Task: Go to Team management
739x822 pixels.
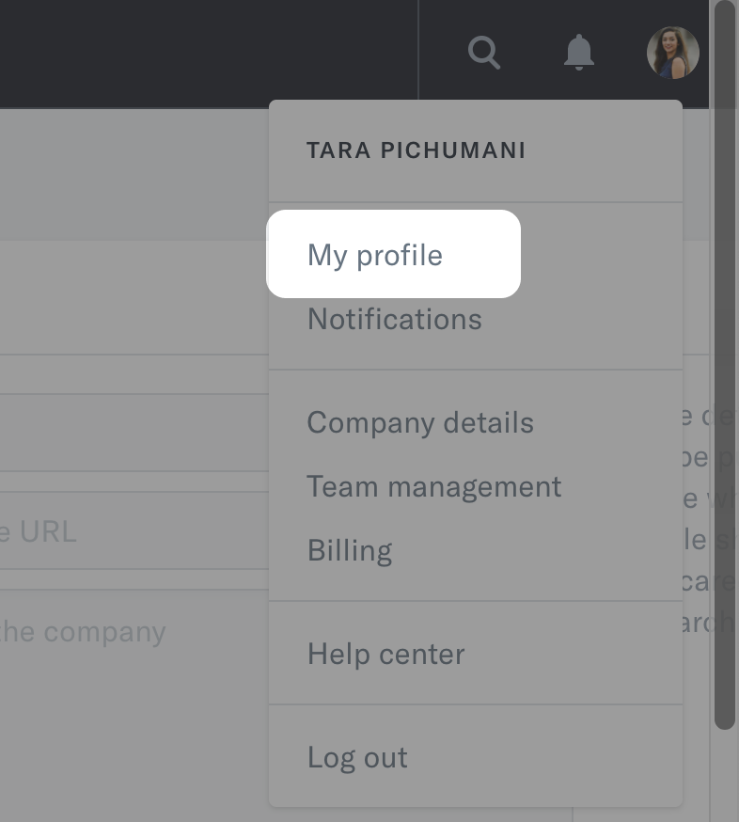Action: [x=433, y=487]
